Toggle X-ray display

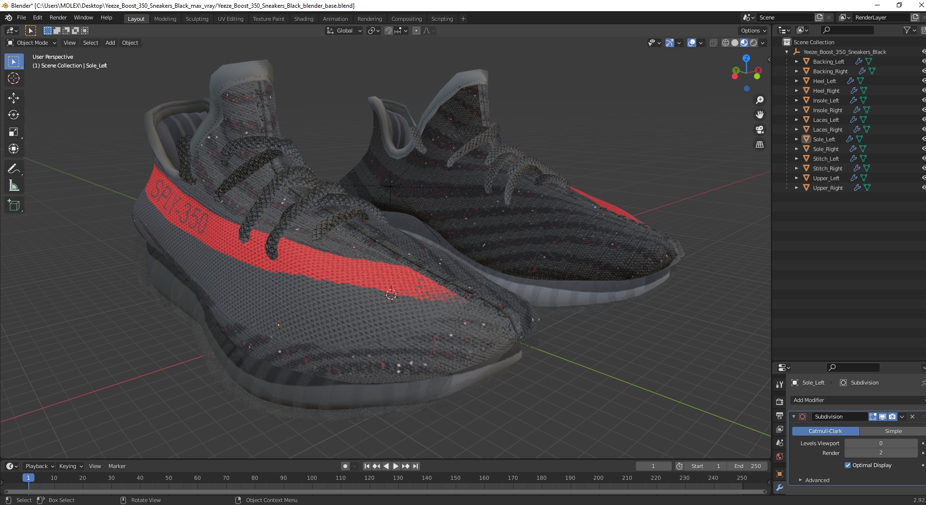(713, 43)
